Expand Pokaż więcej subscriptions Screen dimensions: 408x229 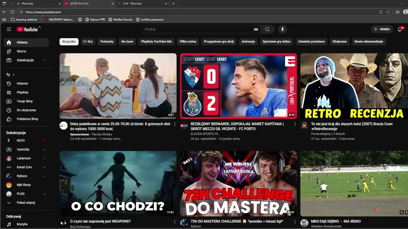(x=26, y=203)
